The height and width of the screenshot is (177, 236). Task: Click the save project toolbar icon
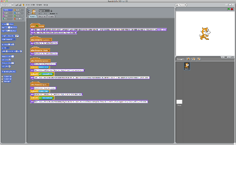[20, 5]
